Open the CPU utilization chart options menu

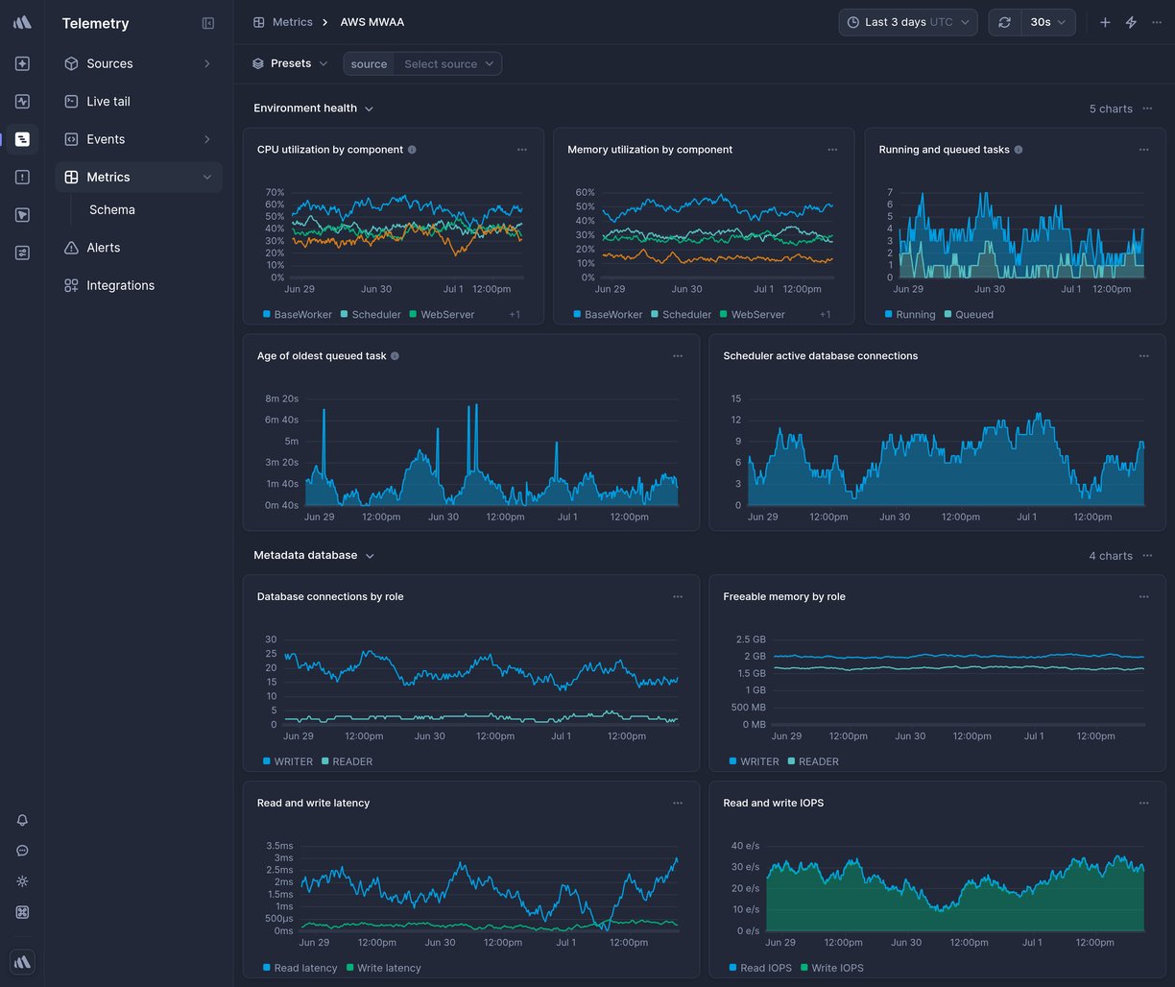522,150
